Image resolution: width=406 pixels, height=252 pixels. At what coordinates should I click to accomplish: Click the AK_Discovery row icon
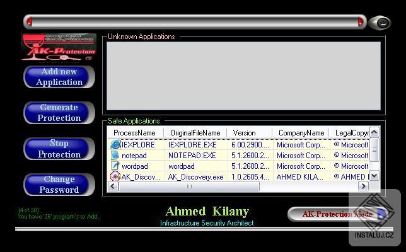coord(115,176)
